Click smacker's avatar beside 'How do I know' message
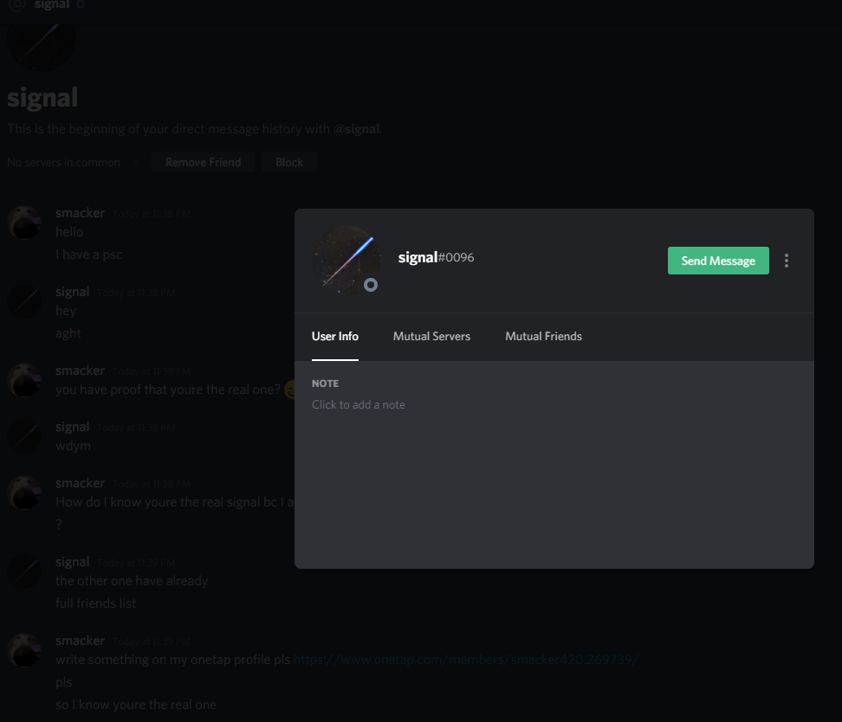This screenshot has height=722, width=842. click(24, 492)
